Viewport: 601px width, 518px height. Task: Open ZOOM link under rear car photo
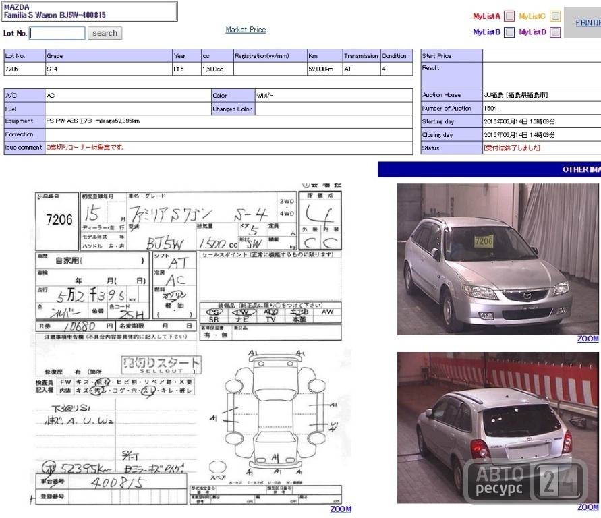[588, 507]
